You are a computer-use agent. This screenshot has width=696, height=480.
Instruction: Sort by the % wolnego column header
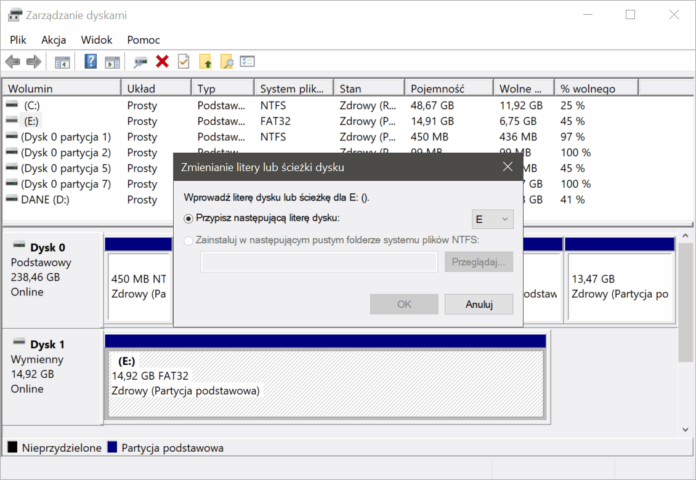597,88
